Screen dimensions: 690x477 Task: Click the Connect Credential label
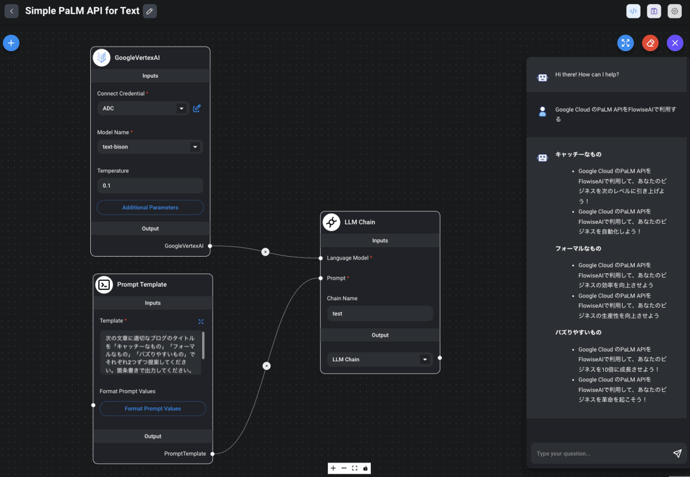click(121, 93)
